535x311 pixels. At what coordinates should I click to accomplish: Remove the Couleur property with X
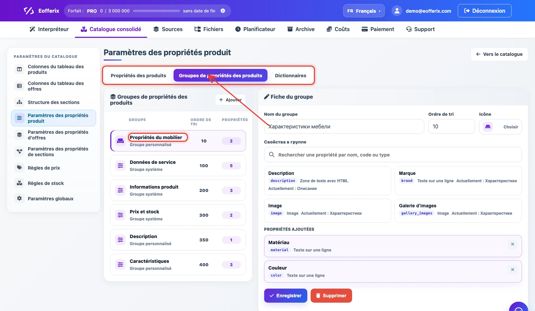(x=512, y=270)
